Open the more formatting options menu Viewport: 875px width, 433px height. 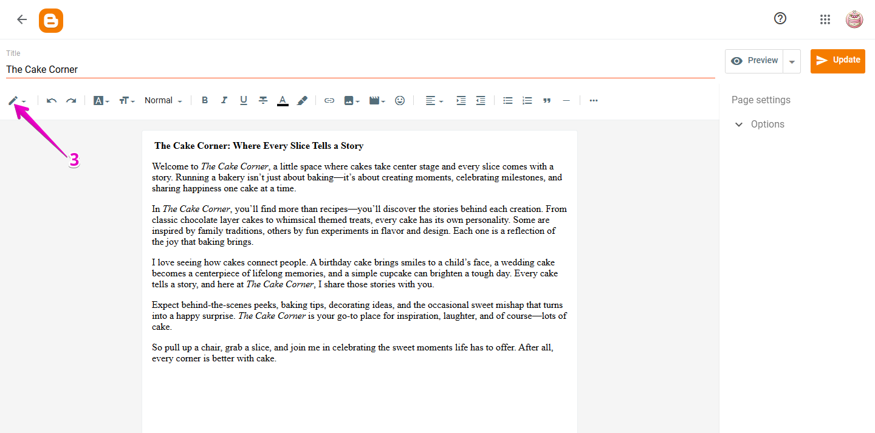coord(593,100)
